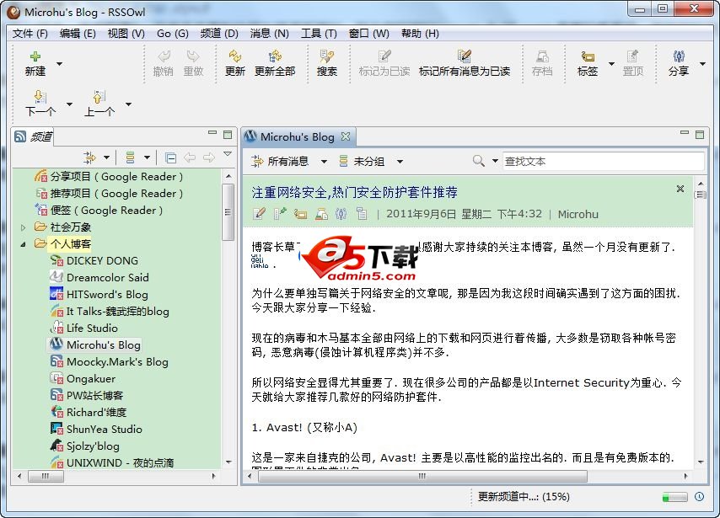Click the 上一个 (Previous) navigation icon
Image resolution: width=720 pixels, height=518 pixels.
tap(99, 96)
